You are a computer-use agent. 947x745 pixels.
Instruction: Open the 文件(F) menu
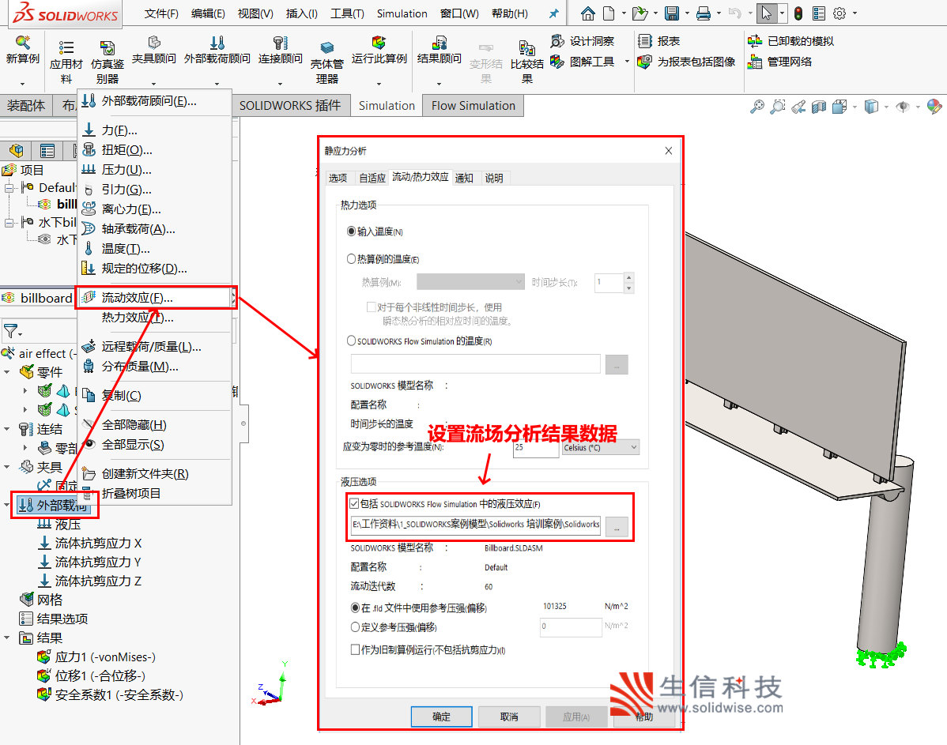[x=161, y=13]
